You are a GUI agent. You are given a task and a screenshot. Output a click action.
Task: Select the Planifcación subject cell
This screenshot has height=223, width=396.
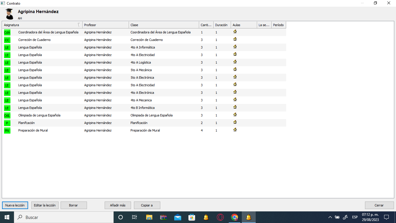tap(26, 123)
